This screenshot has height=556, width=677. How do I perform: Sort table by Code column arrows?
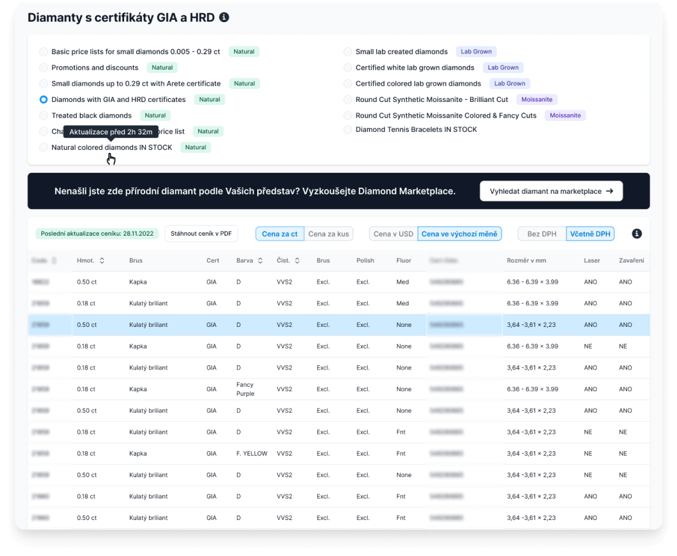coord(55,261)
